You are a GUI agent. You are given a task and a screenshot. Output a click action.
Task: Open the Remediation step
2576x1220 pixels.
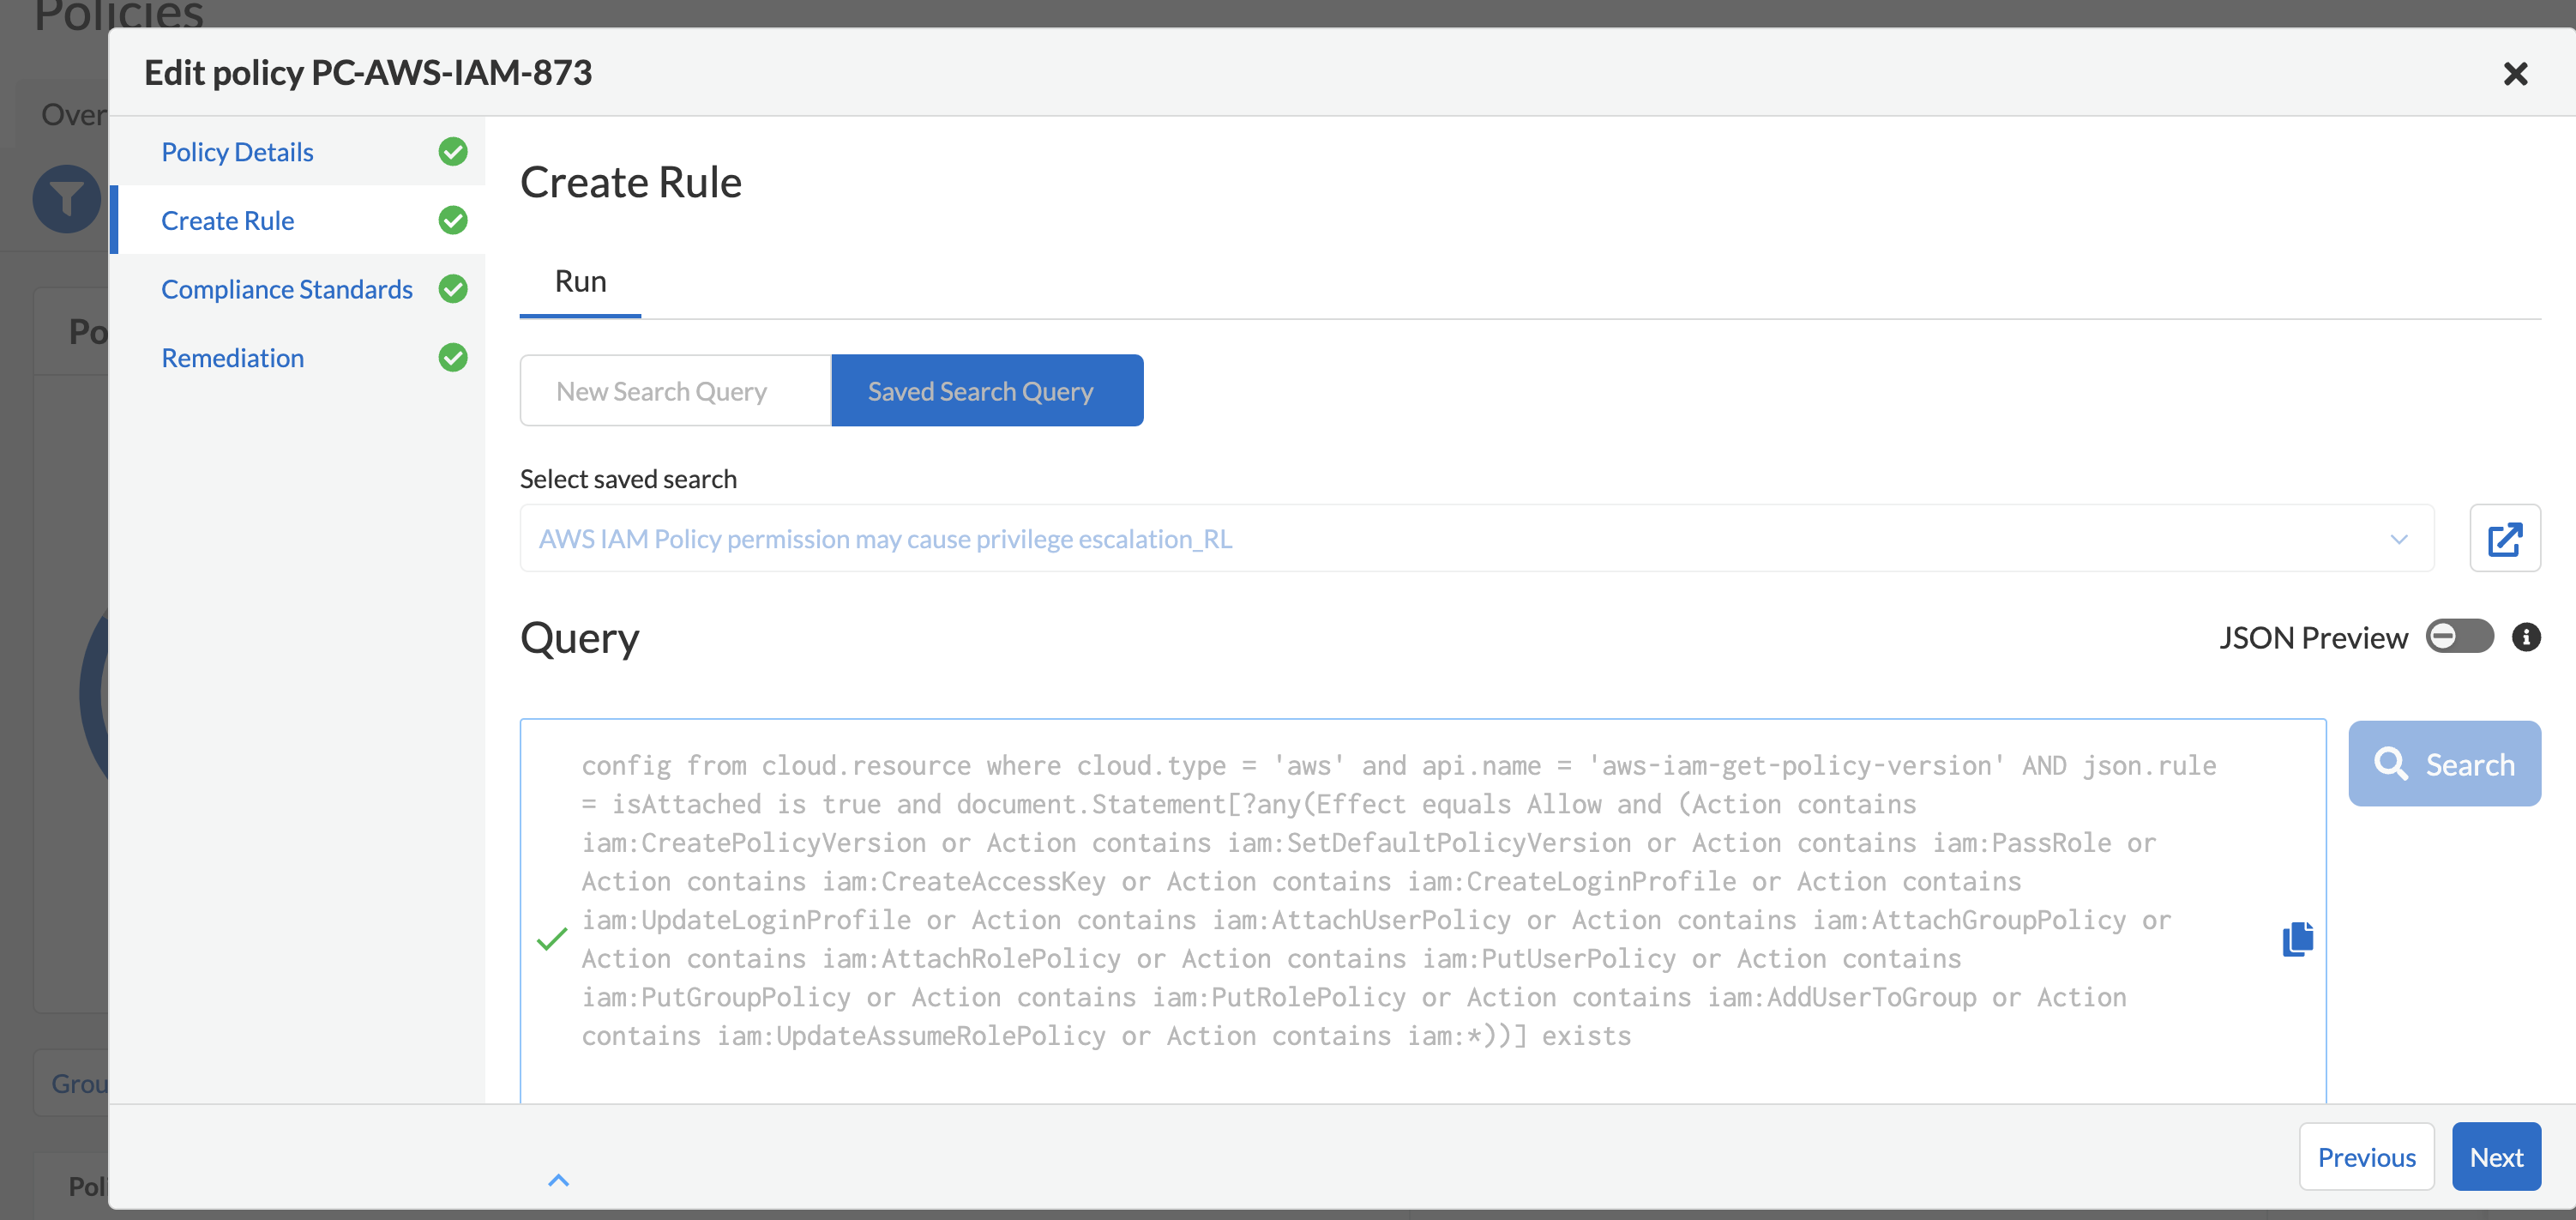pyautogui.click(x=232, y=357)
